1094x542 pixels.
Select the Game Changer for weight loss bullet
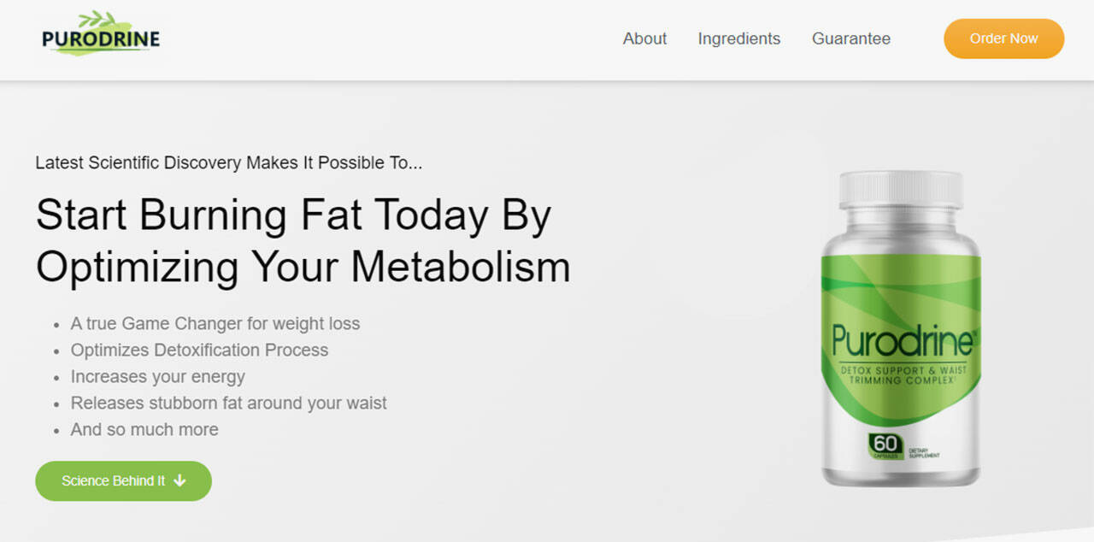click(x=215, y=324)
